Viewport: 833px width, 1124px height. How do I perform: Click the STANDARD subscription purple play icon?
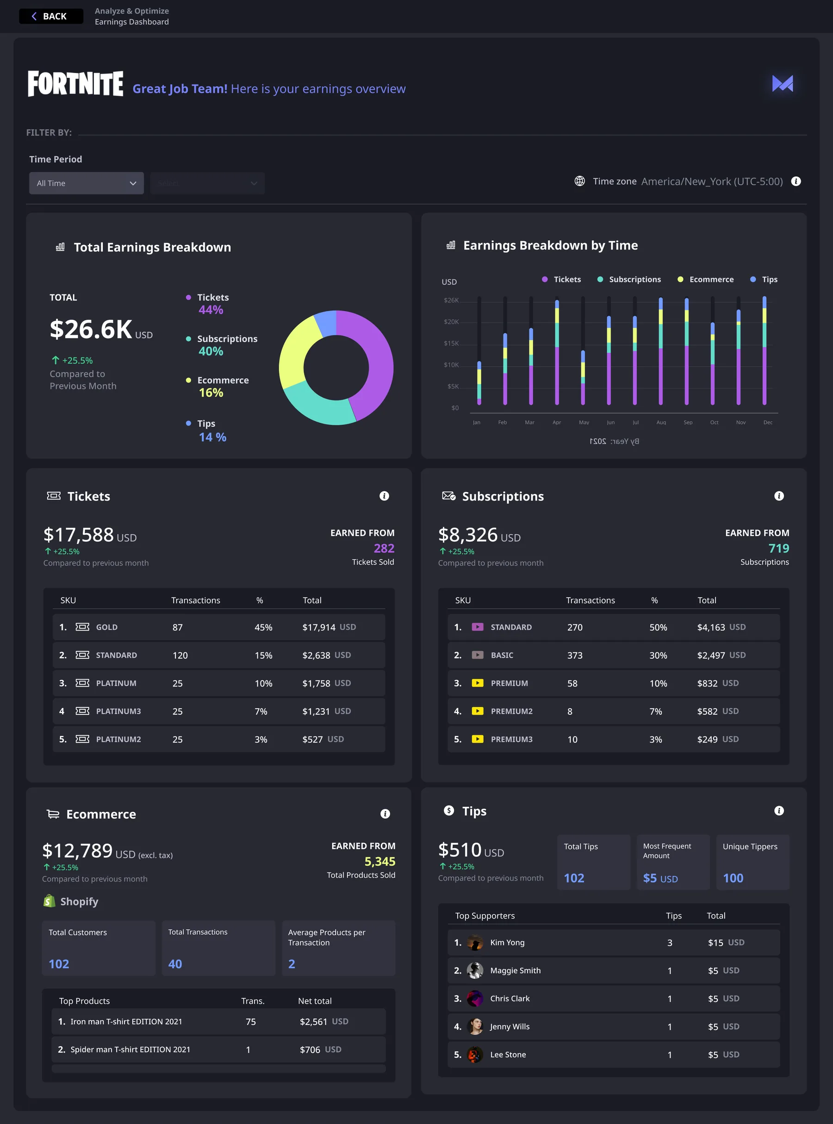[x=478, y=627]
